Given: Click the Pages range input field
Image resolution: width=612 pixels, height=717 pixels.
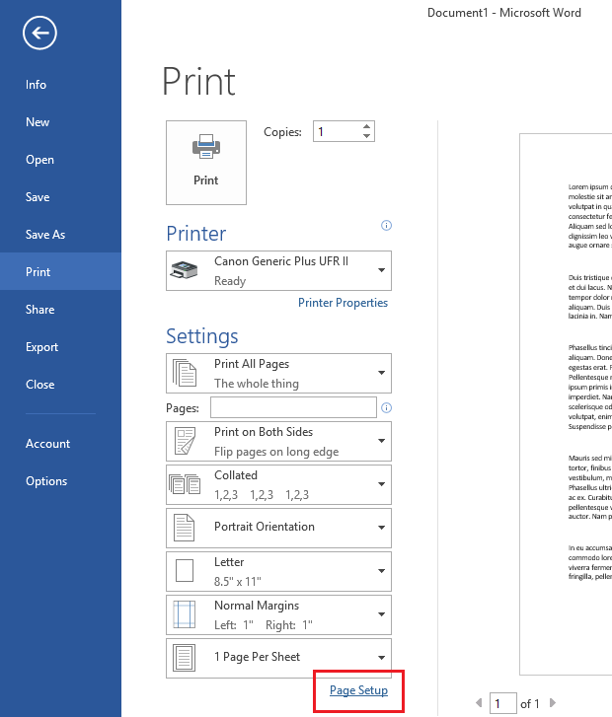Looking at the screenshot, I should point(293,407).
